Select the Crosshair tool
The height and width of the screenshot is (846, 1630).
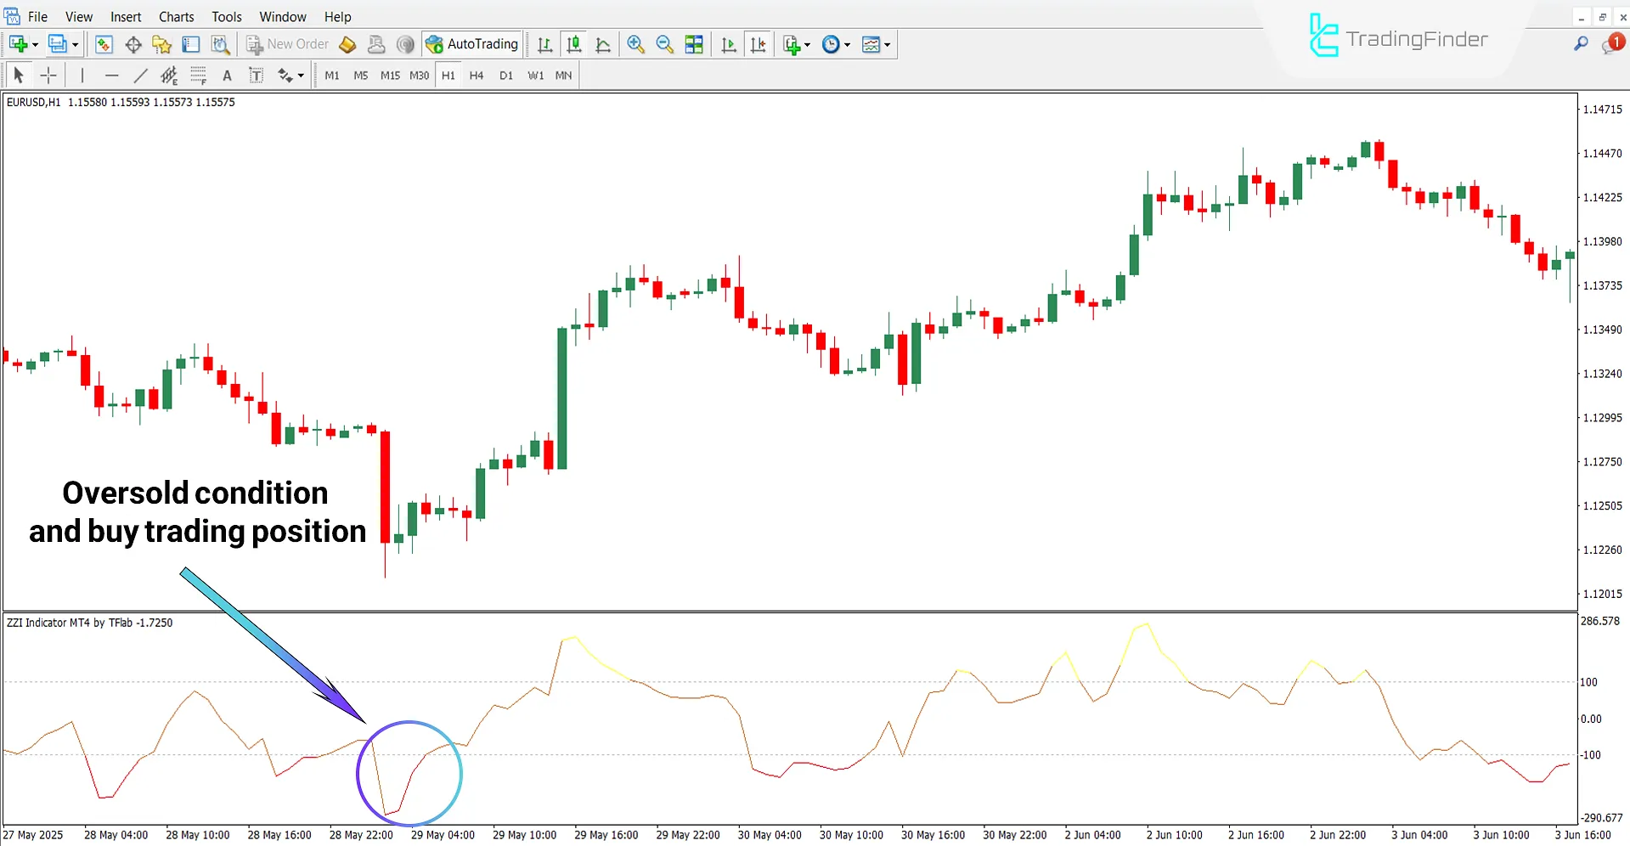coord(48,75)
